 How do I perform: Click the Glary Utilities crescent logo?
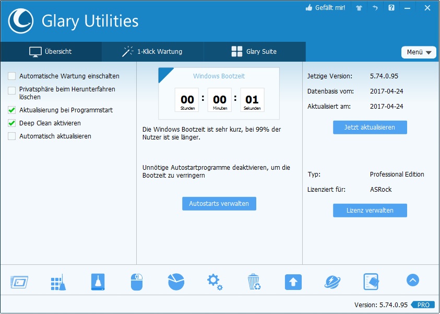pyautogui.click(x=21, y=21)
